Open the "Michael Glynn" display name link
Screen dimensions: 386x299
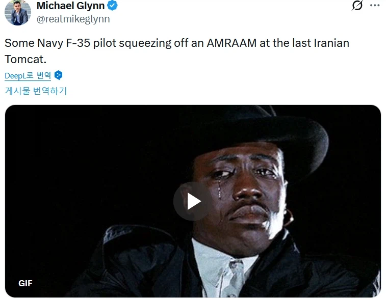click(x=70, y=6)
